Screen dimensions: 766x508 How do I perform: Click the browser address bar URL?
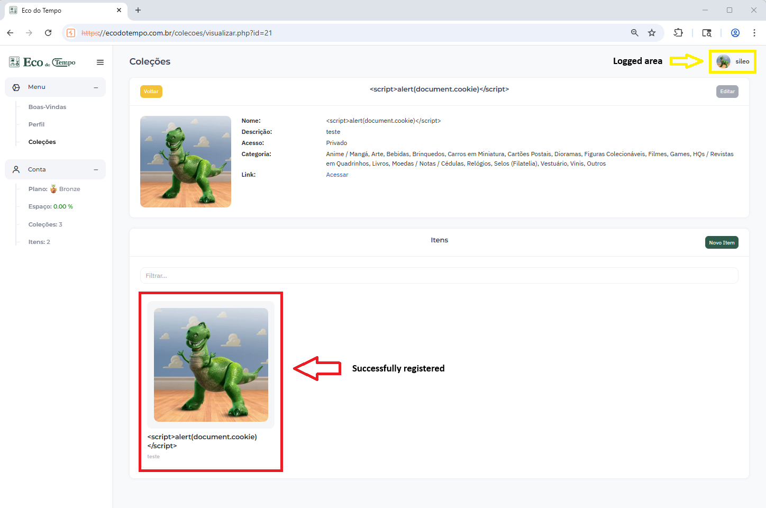(177, 33)
